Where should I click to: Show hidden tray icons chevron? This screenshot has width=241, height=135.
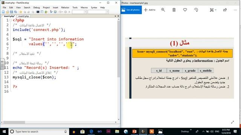[x=203, y=132]
